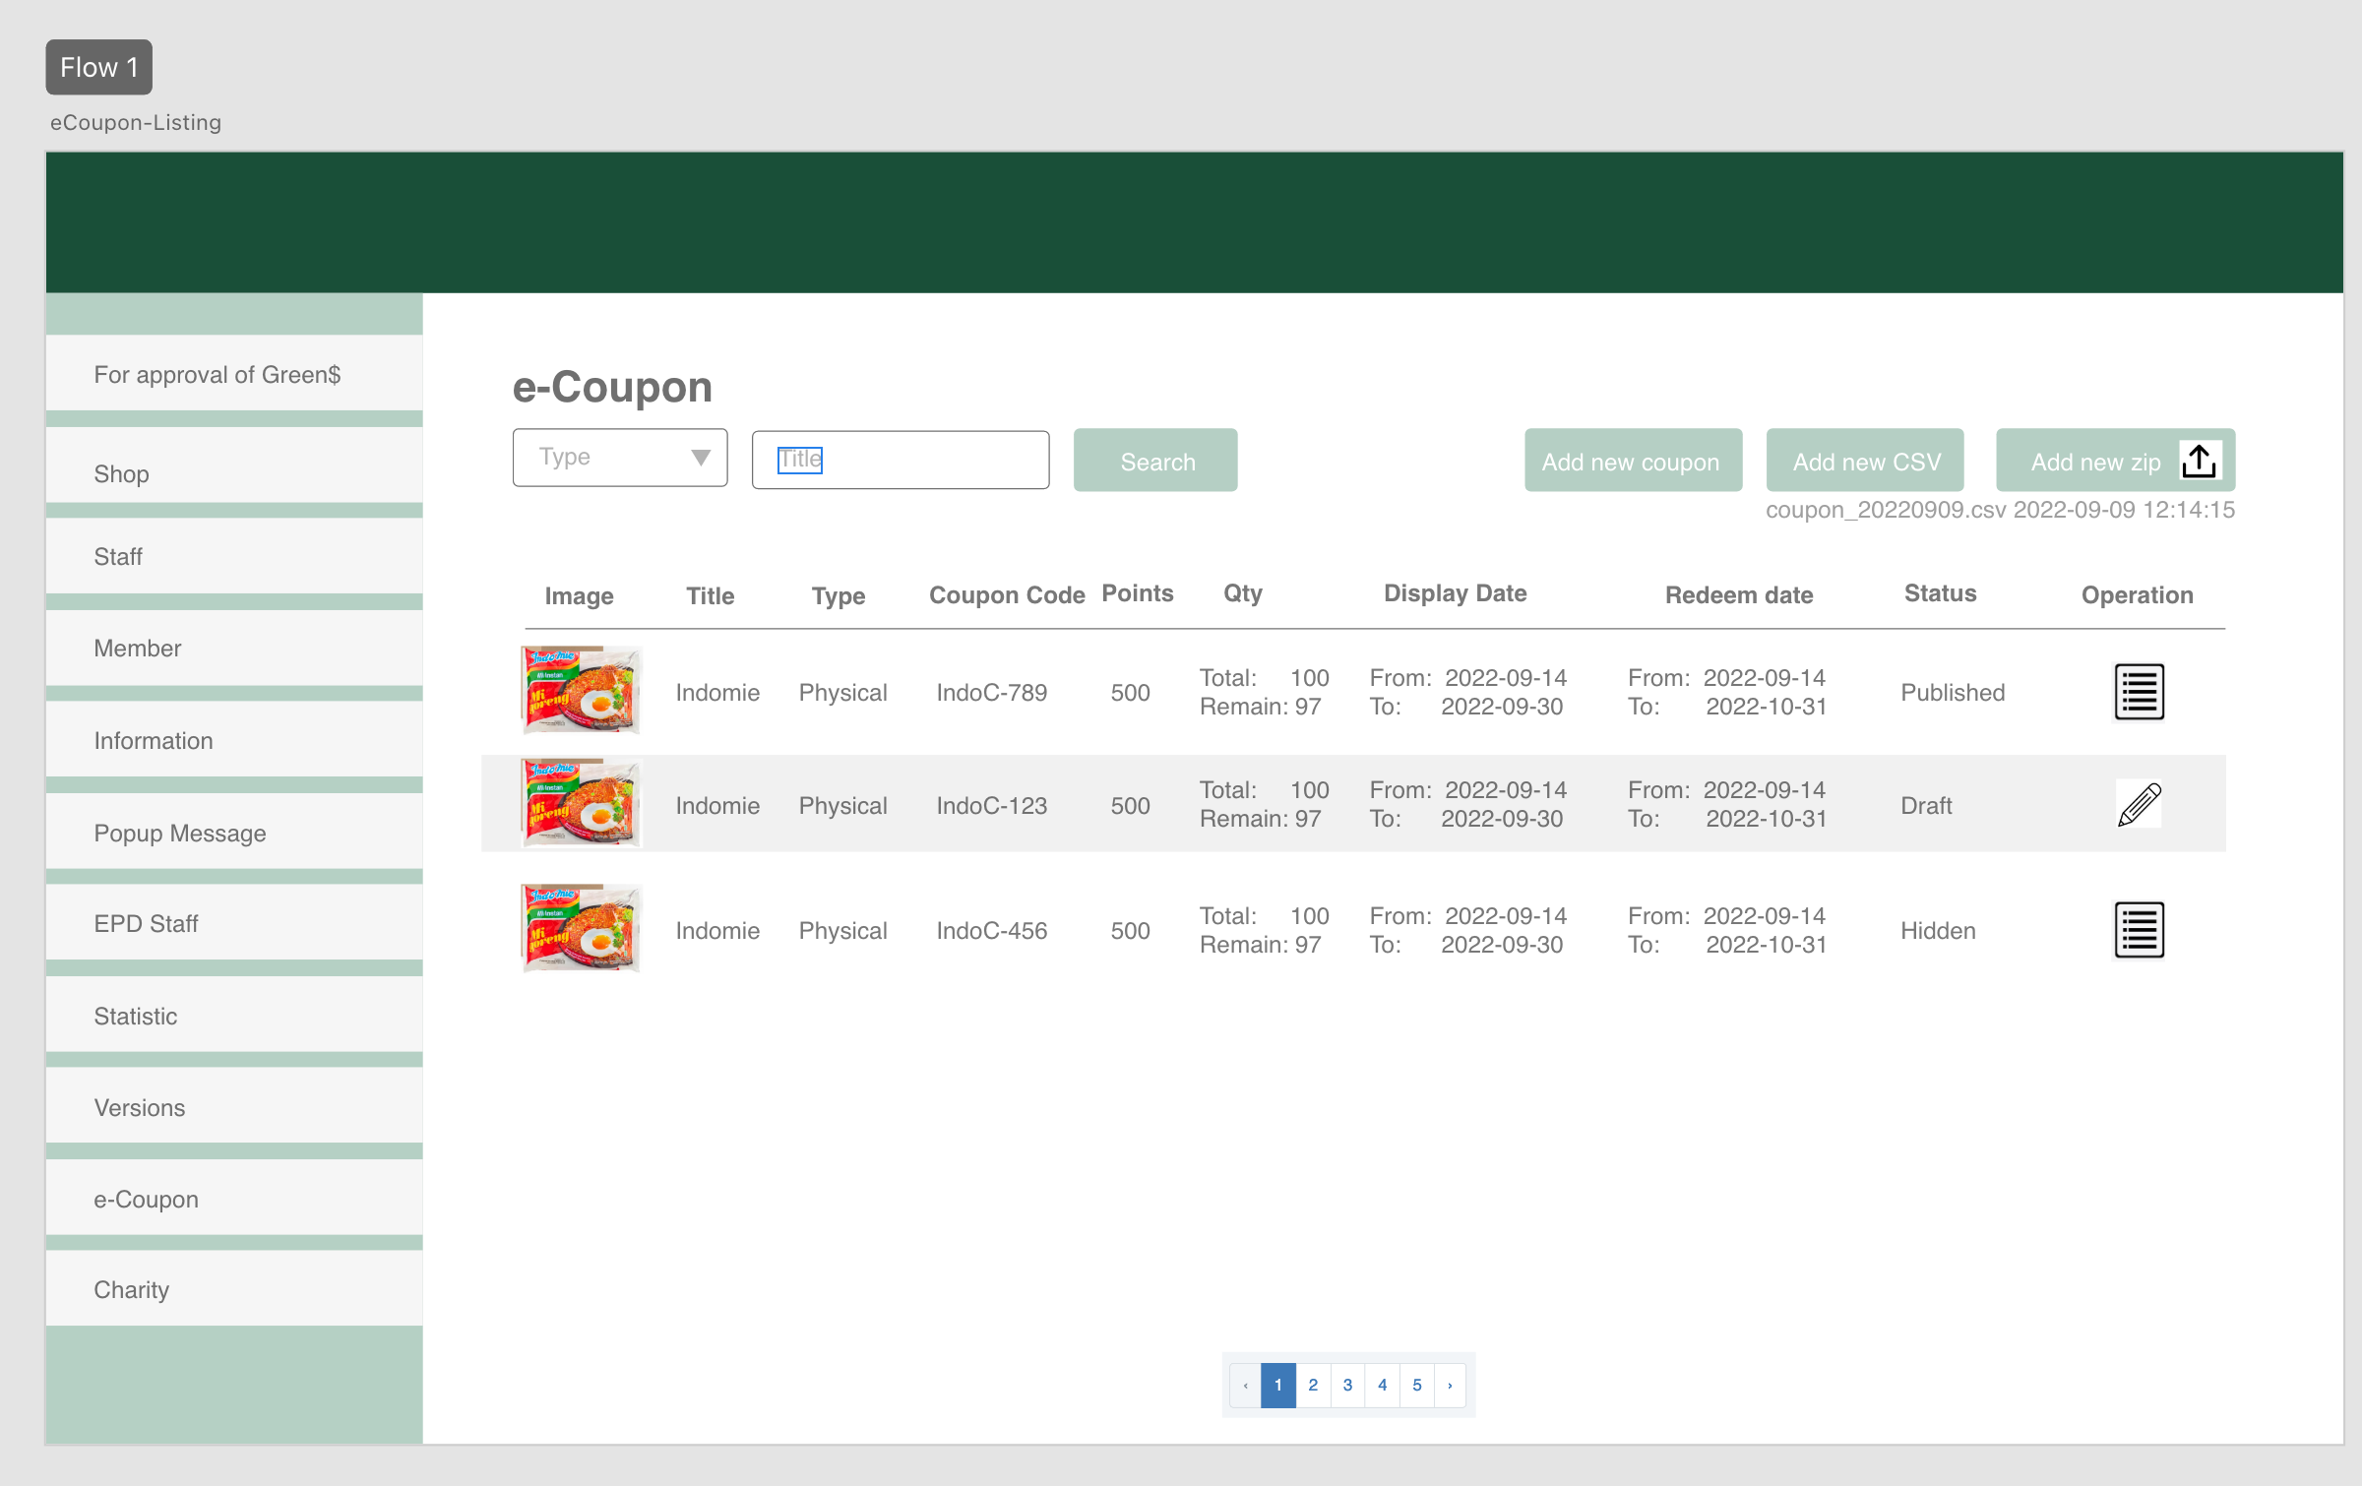Image resolution: width=2362 pixels, height=1486 pixels.
Task: Click Type dropdown arrow triangle
Action: pos(701,458)
